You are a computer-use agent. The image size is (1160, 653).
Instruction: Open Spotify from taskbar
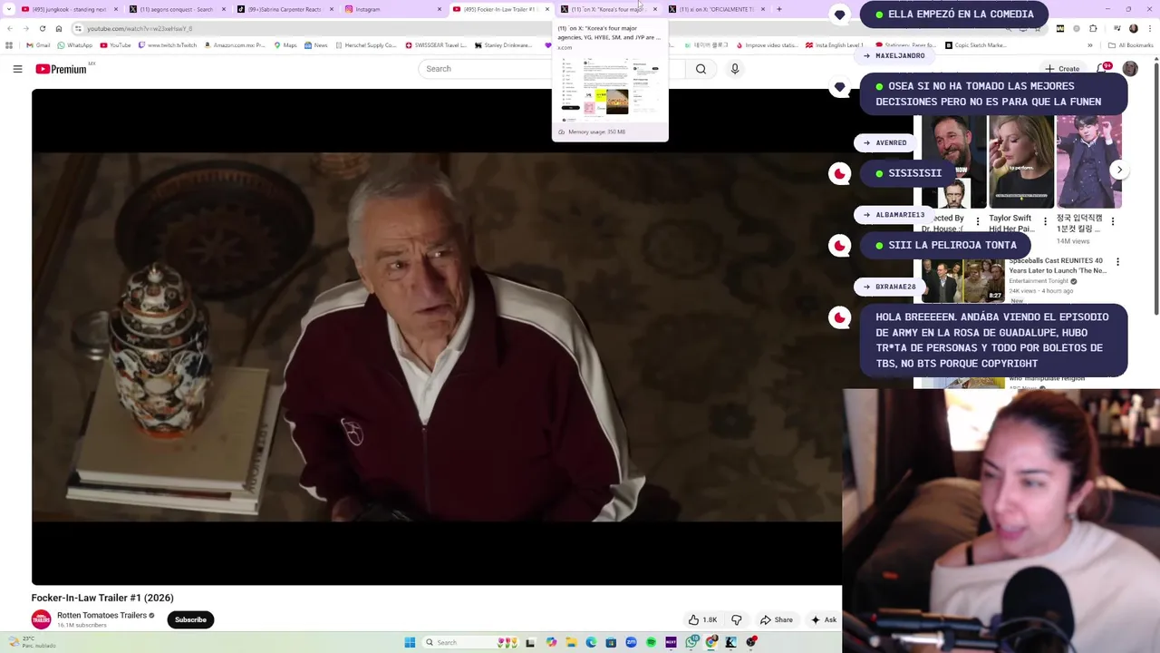(x=651, y=642)
